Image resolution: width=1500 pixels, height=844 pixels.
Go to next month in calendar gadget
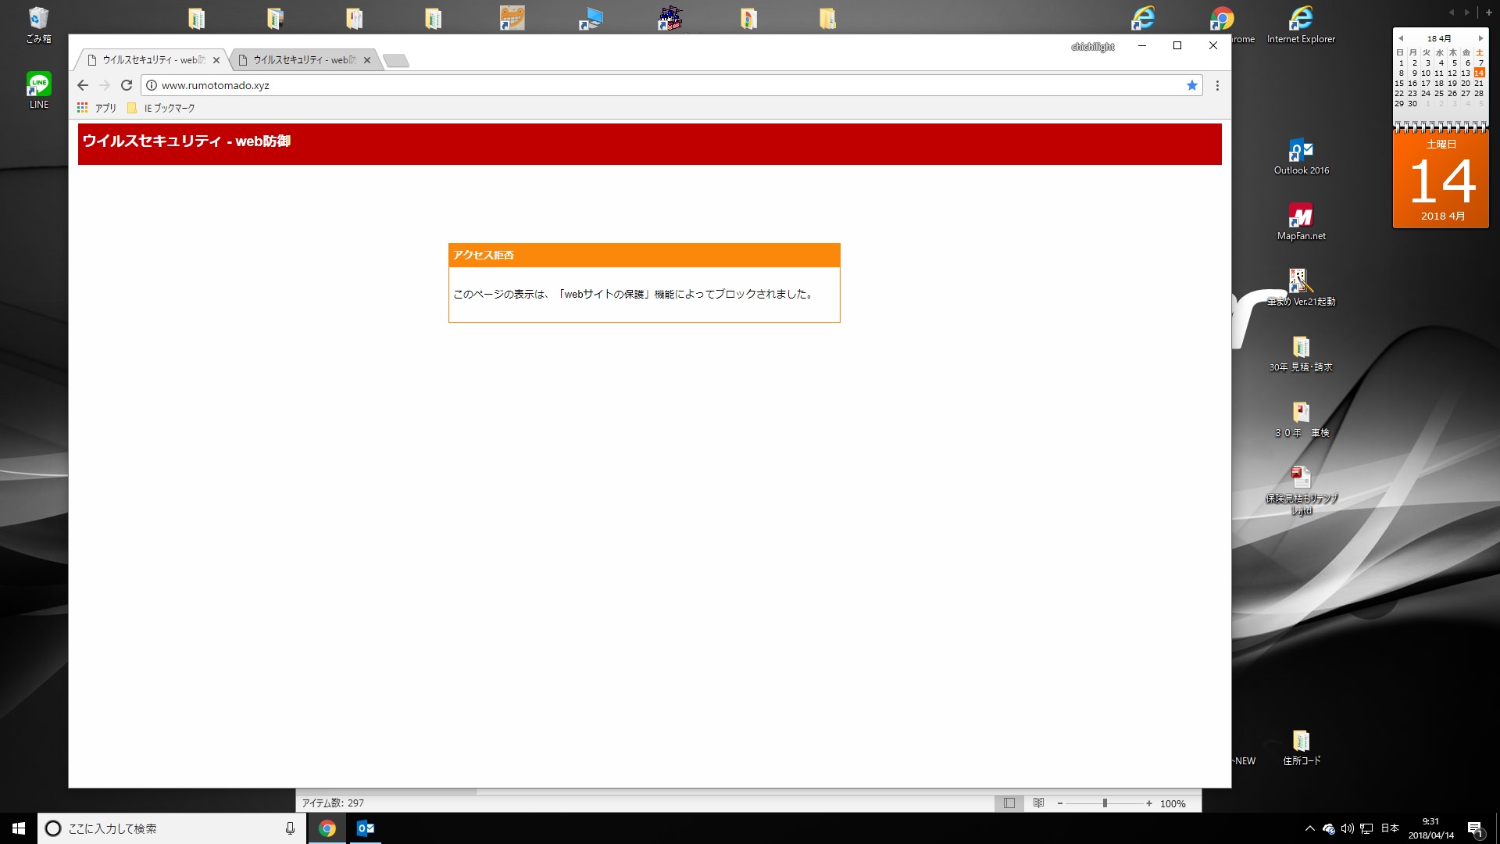pyautogui.click(x=1480, y=38)
